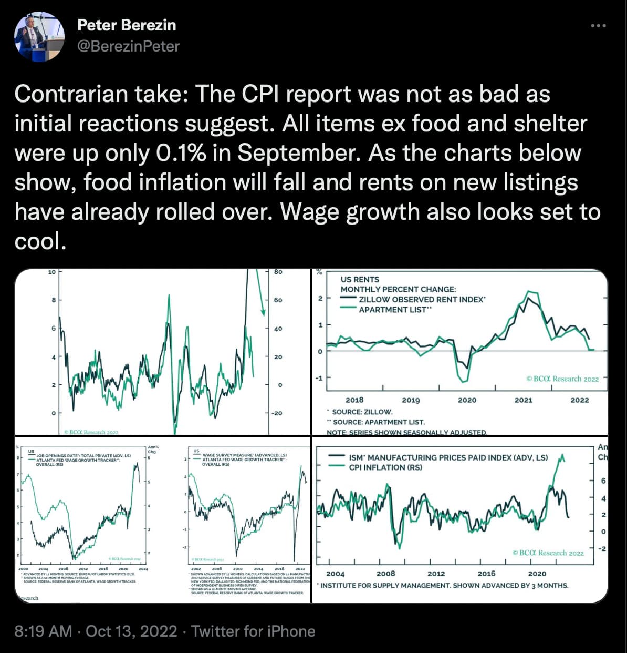This screenshot has width=627, height=653.
Task: Click Peter Berezin's profile avatar
Action: click(x=39, y=36)
